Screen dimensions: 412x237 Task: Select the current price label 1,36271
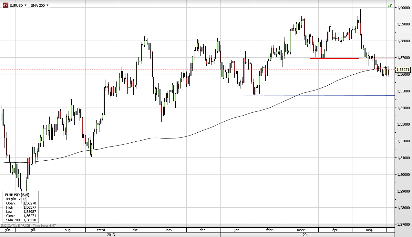[403, 70]
